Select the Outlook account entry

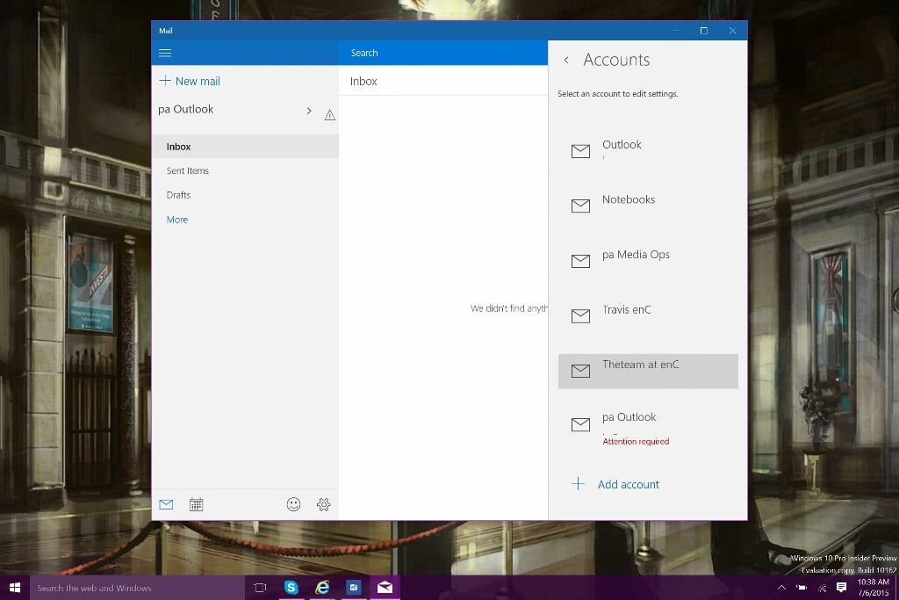coord(648,150)
